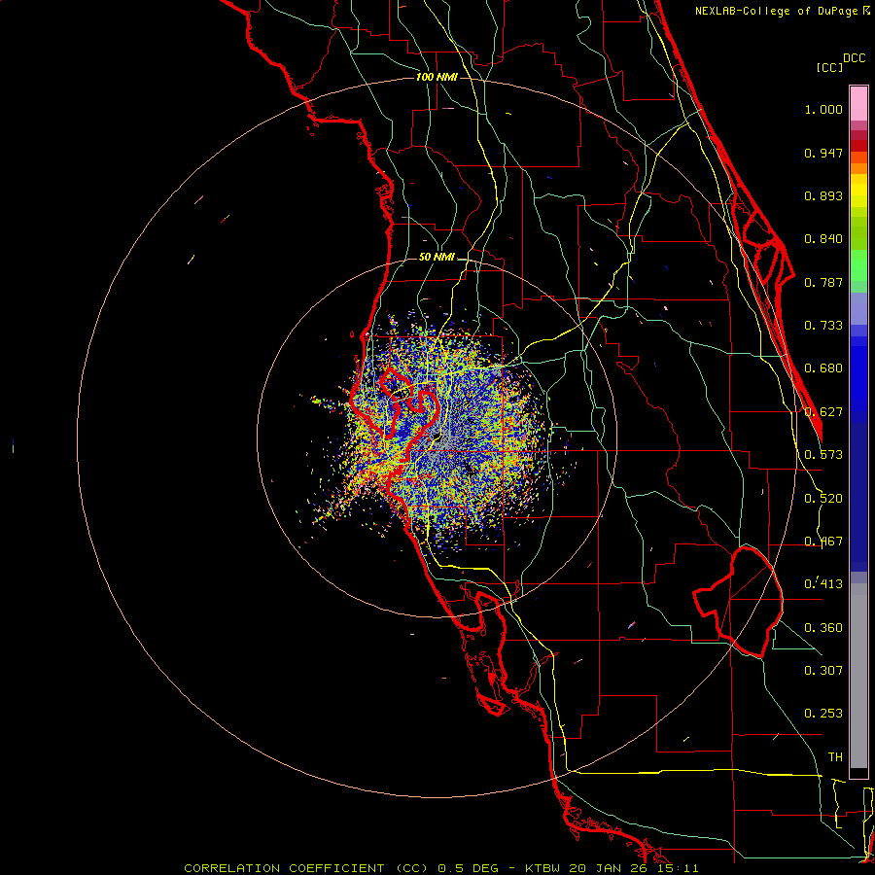
Task: Click the 0.787 scale value
Action: 823,282
